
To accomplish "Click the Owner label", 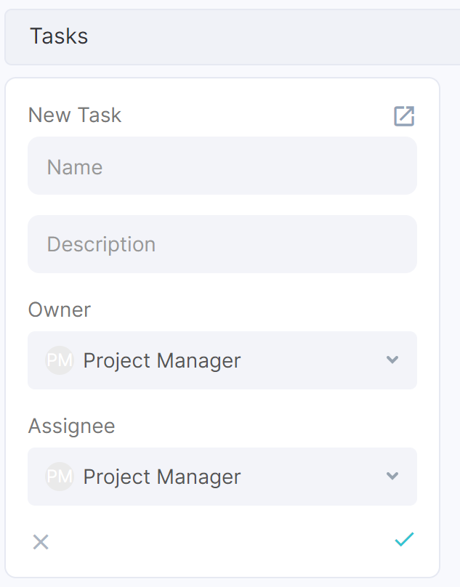I will pos(60,310).
